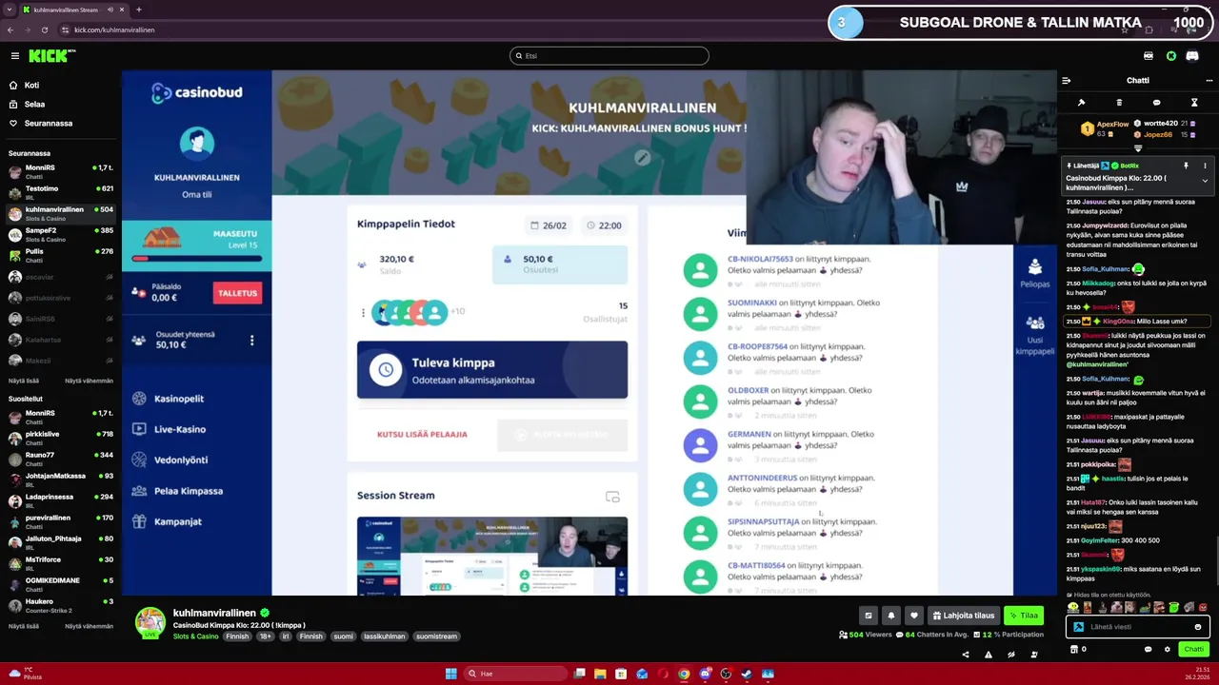Click the Etsi search field
This screenshot has width=1219, height=685.
tap(609, 56)
